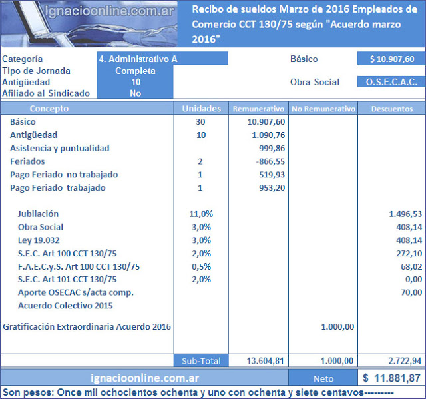Screen dimensions: 426x399
Task: Click the 'Sub-Total' label cell
Action: (201, 360)
